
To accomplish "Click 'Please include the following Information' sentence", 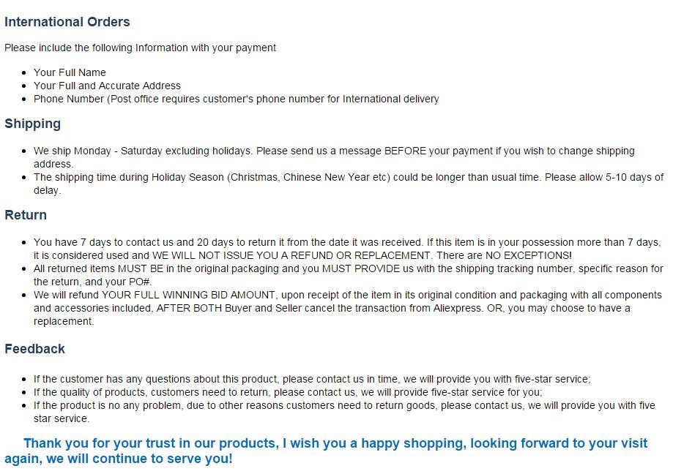I will (140, 48).
